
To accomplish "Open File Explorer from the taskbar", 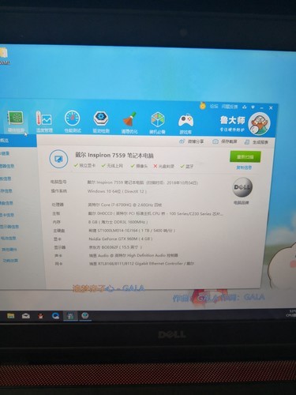I will point(11,315).
